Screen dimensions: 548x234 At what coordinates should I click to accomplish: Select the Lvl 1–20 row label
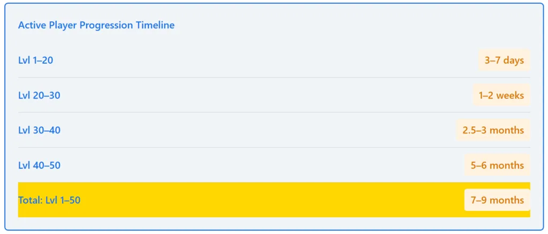click(x=35, y=61)
